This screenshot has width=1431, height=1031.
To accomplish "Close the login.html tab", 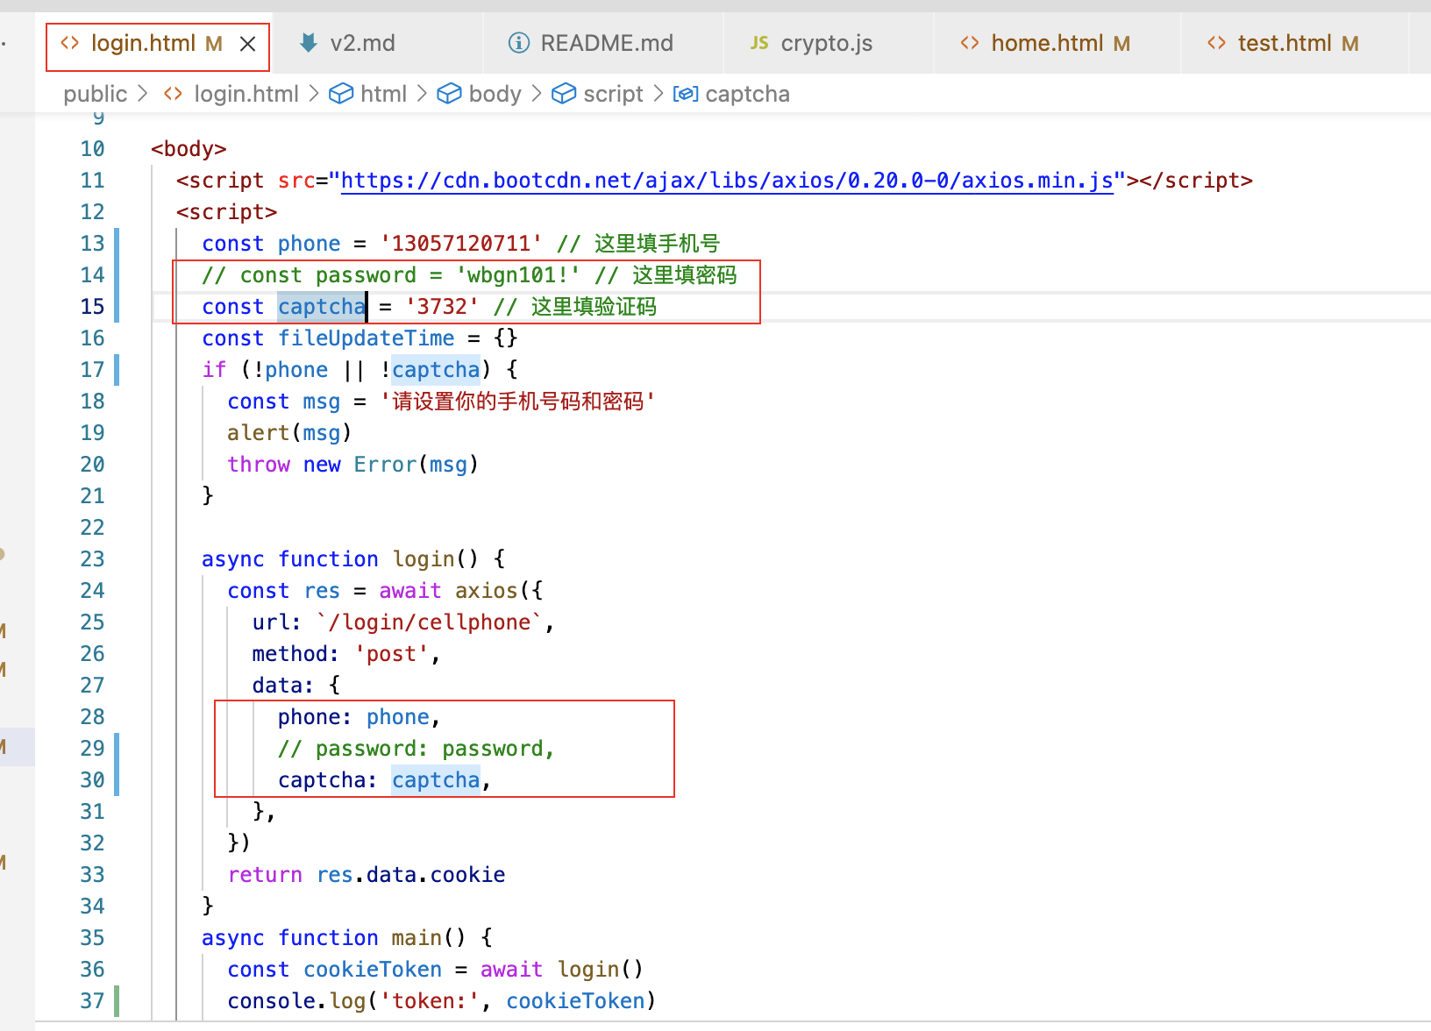I will (247, 42).
